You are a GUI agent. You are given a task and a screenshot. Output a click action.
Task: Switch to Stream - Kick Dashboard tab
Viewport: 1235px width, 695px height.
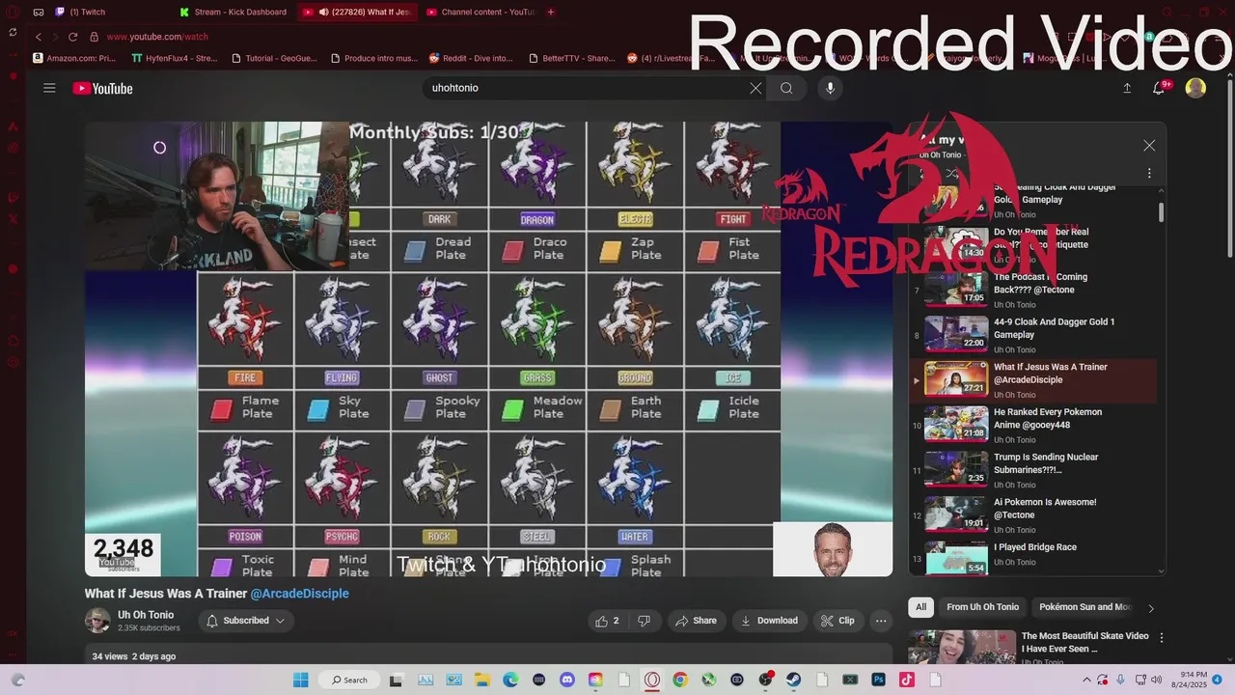pyautogui.click(x=233, y=12)
